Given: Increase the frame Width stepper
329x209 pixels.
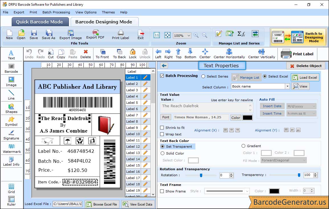Looking at the screenshot, I should 312,189.
